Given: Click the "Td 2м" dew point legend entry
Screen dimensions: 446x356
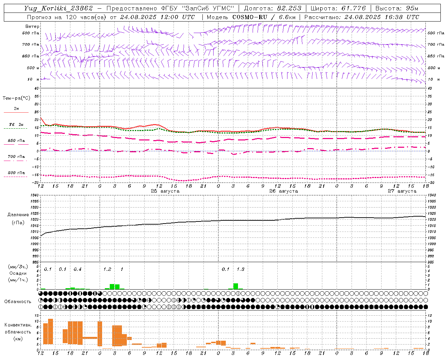Looking at the screenshot, I should pos(16,124).
